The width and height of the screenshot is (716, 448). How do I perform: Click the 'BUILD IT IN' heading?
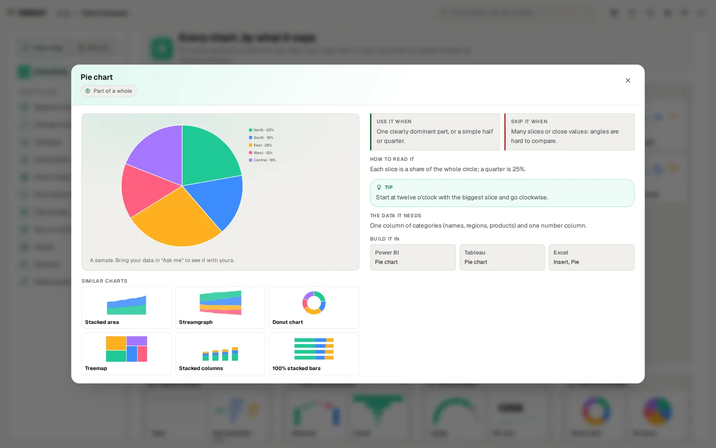coord(385,239)
